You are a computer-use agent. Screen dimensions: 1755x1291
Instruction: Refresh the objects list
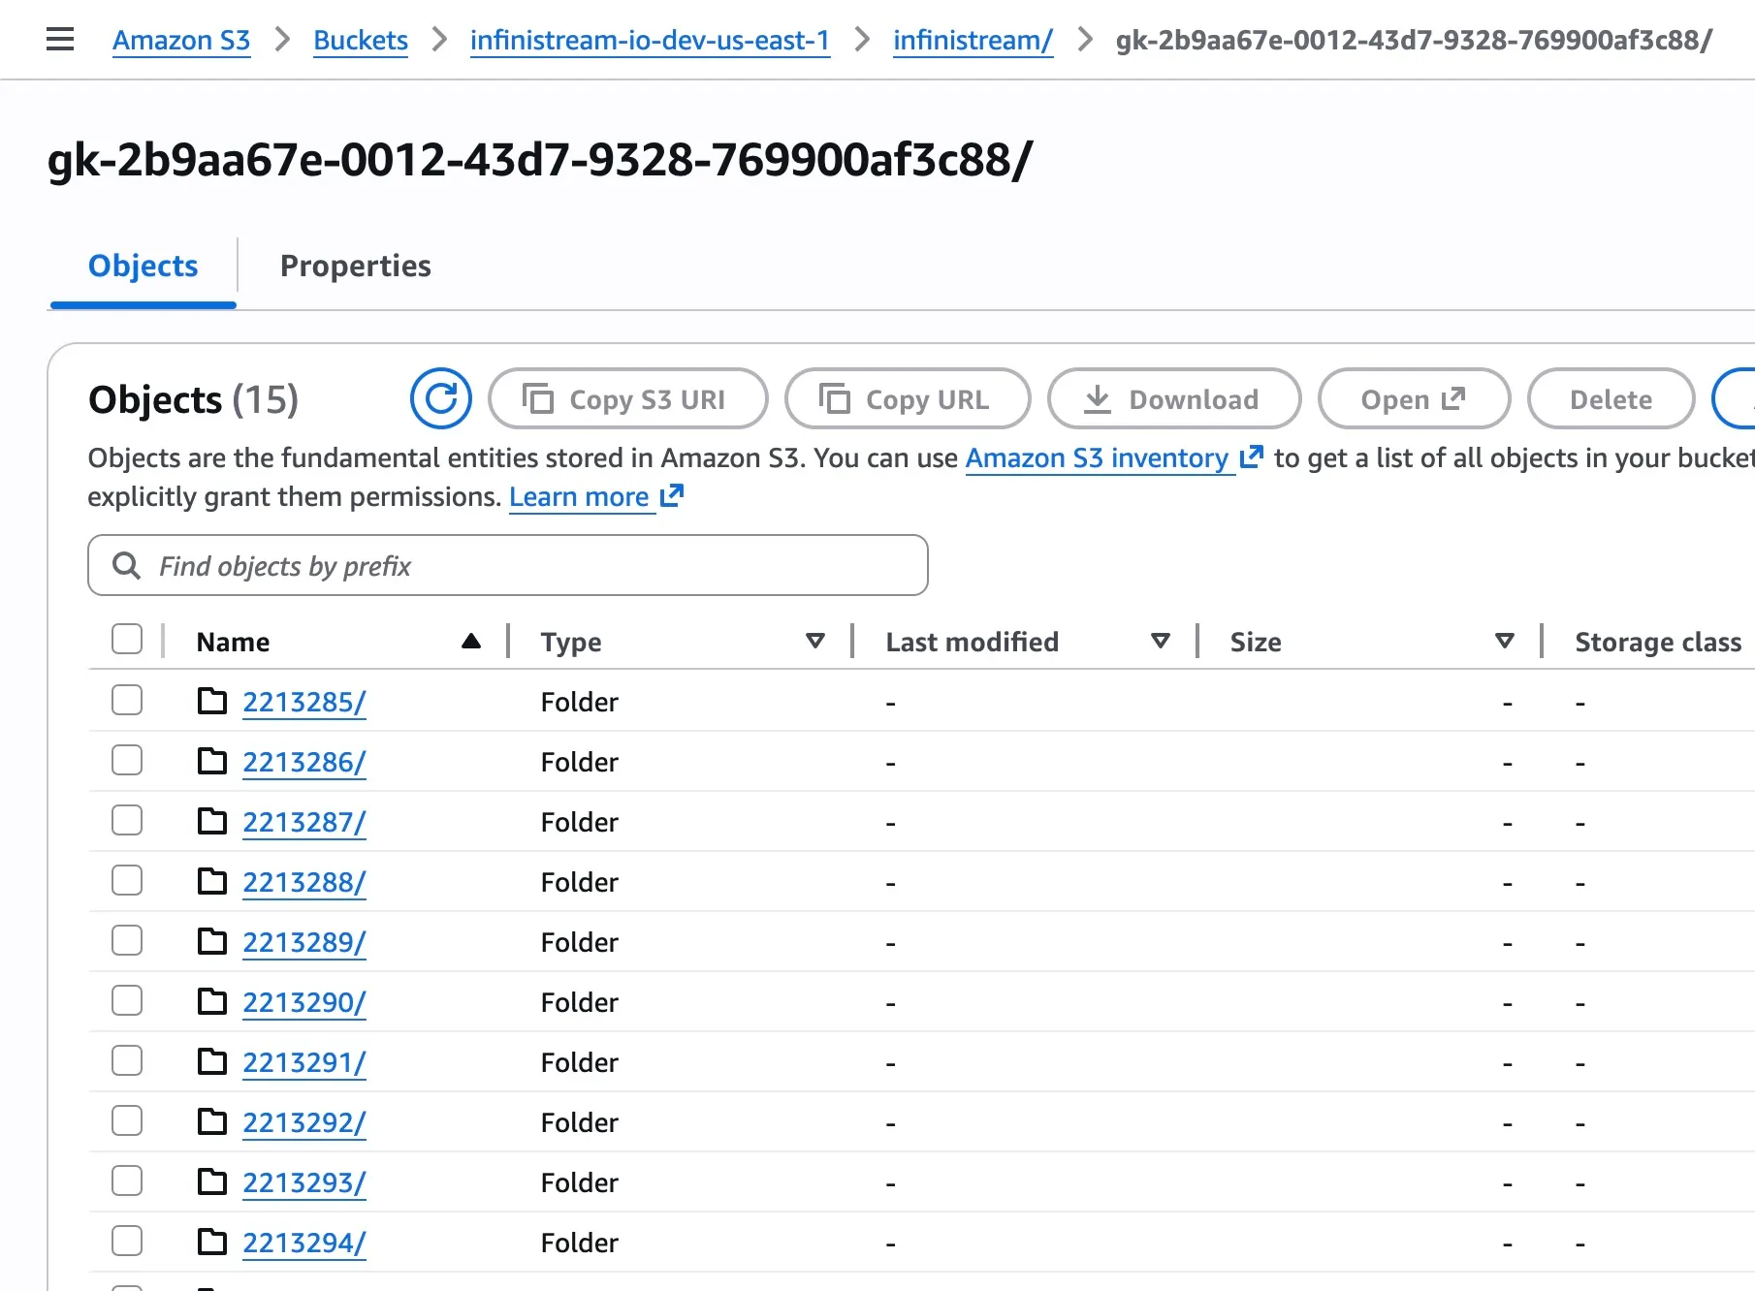(441, 398)
